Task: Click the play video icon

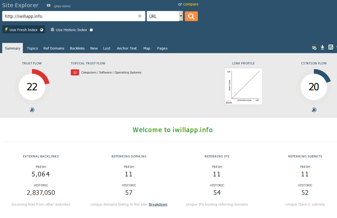Action: click(x=49, y=6)
